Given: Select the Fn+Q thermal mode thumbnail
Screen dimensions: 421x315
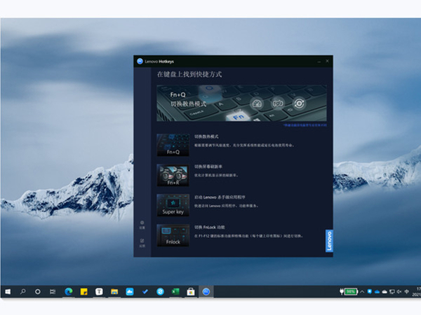Looking at the screenshot, I should tap(173, 144).
